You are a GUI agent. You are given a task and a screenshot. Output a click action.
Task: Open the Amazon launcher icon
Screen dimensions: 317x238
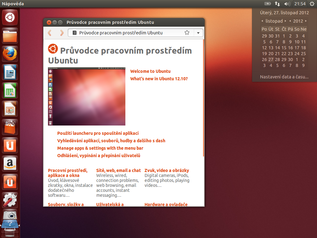tap(10, 163)
